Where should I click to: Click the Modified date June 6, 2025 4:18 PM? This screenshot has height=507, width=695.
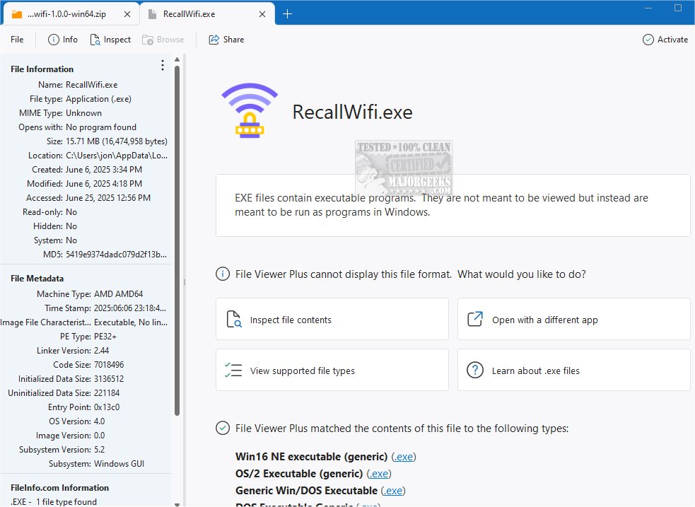click(104, 184)
